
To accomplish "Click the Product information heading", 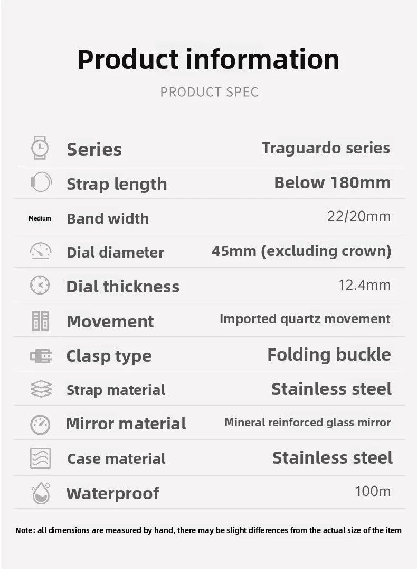I will (x=209, y=59).
